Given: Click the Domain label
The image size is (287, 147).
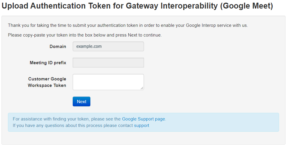Looking at the screenshot, I should (x=58, y=47).
